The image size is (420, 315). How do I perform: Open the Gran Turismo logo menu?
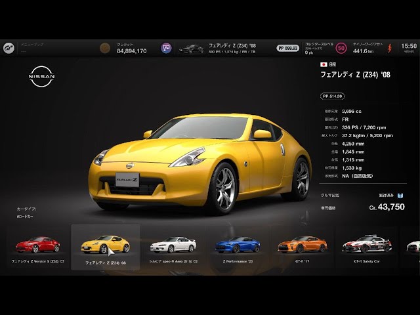pyautogui.click(x=9, y=49)
